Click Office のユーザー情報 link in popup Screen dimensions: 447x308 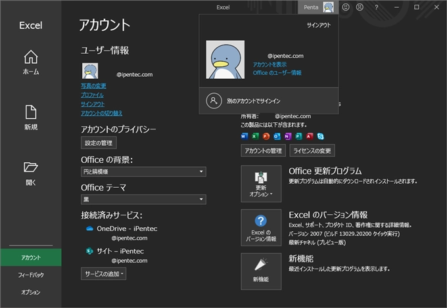[x=277, y=73]
